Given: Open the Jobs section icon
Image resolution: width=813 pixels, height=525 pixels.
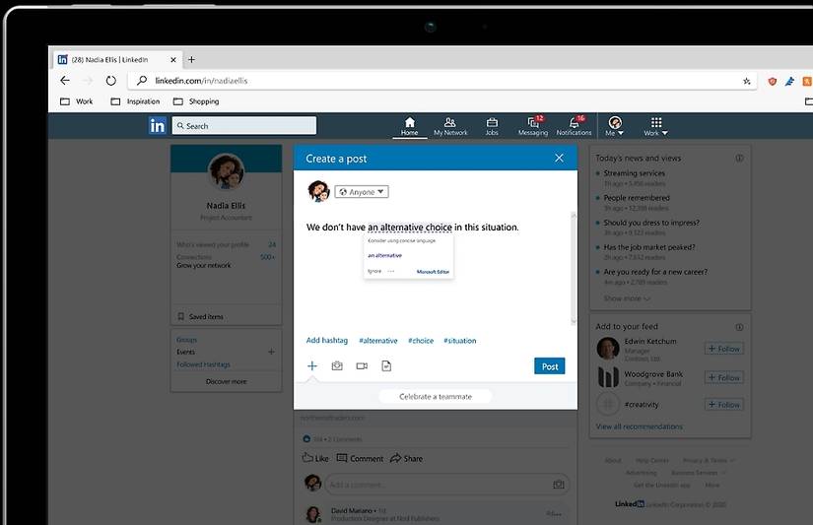Looking at the screenshot, I should click(492, 126).
